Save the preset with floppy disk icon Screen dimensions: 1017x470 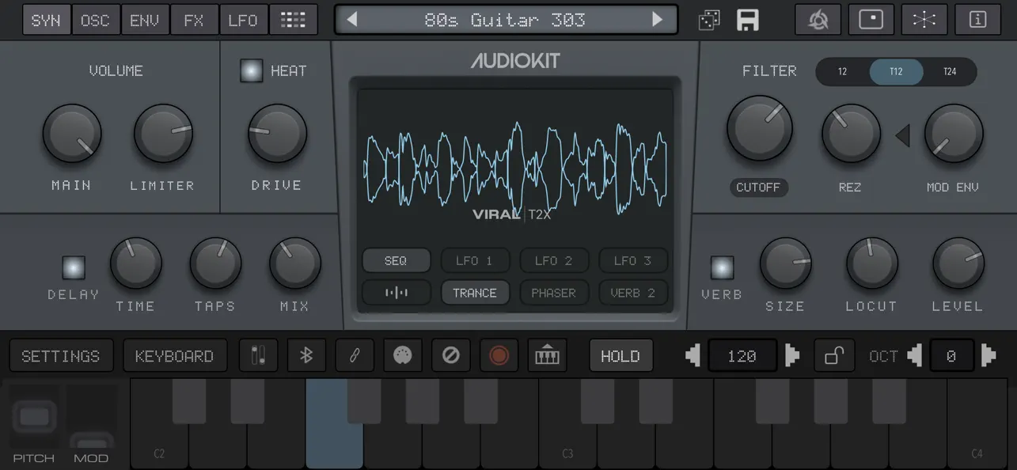click(x=748, y=21)
